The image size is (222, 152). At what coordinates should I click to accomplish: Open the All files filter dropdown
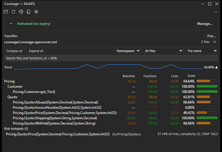[x=163, y=51]
